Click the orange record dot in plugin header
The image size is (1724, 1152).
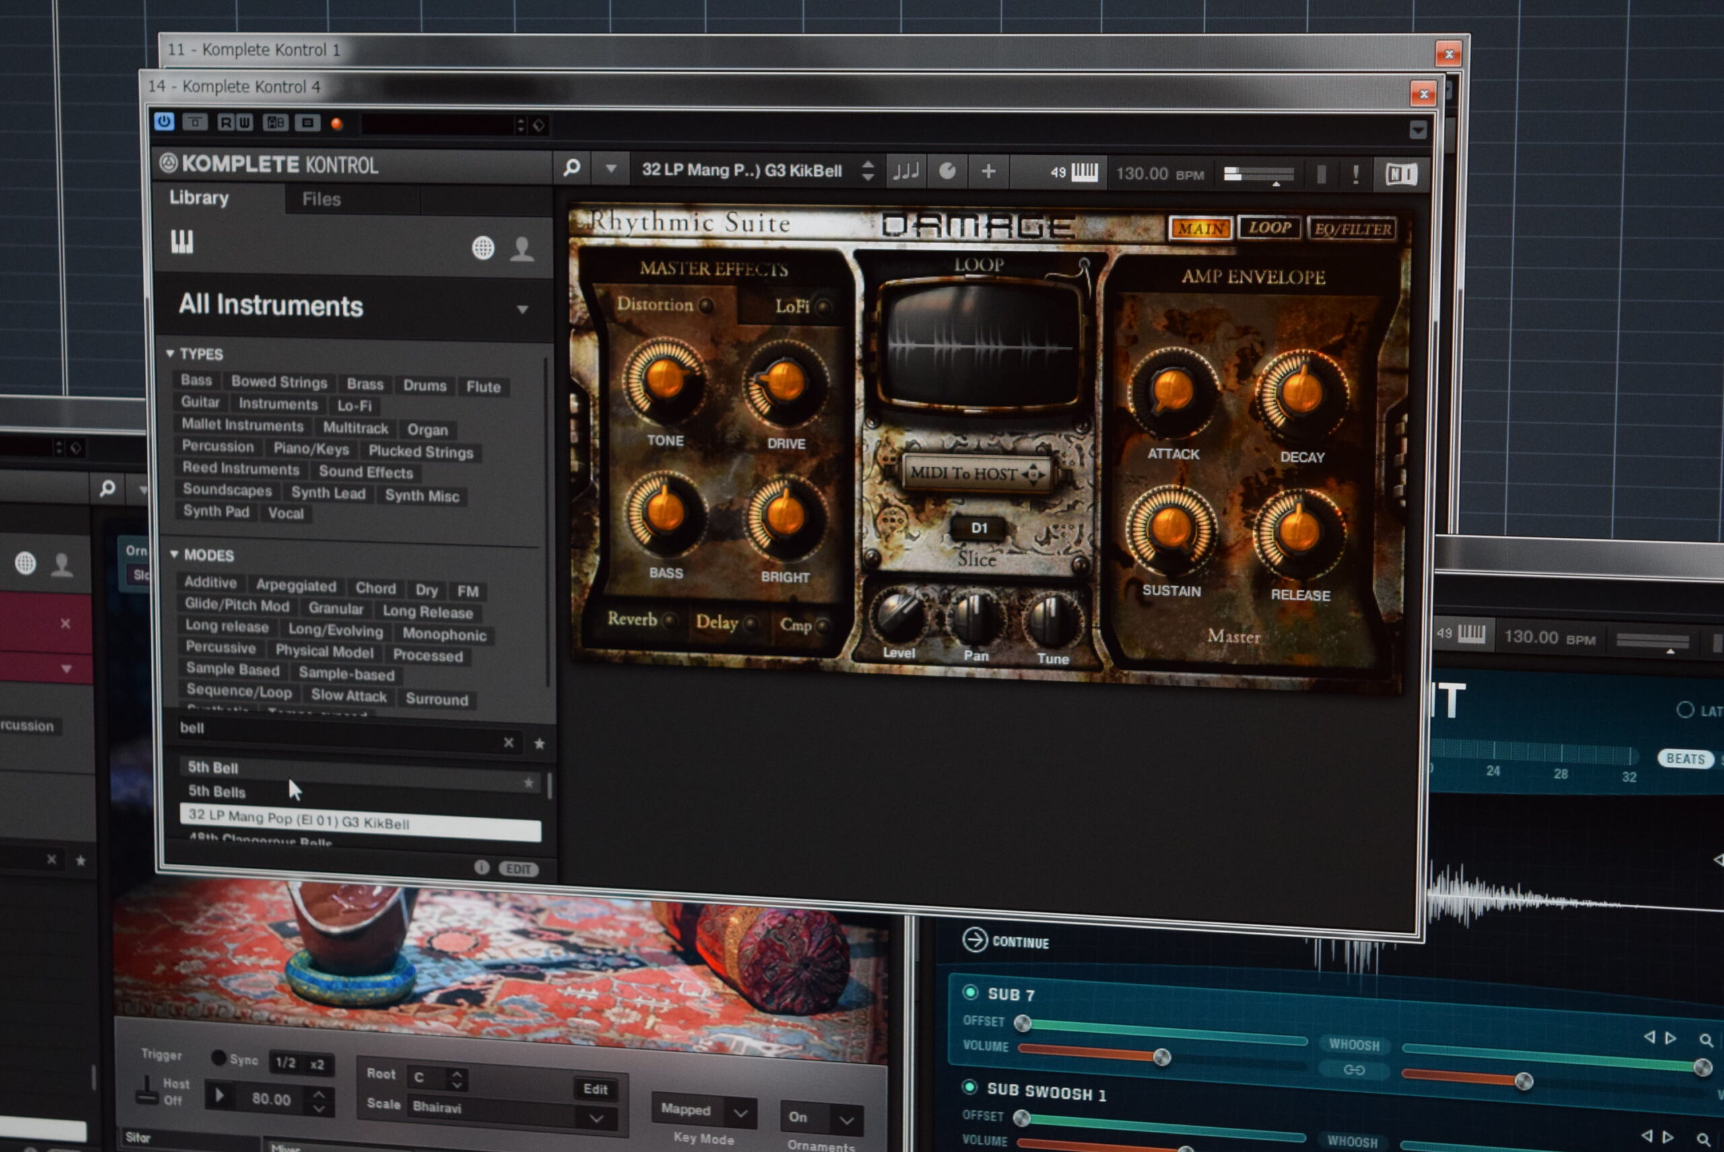coord(337,123)
